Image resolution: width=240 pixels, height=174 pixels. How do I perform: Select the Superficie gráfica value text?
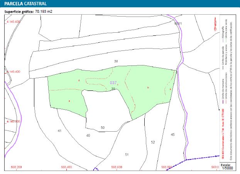(44, 12)
